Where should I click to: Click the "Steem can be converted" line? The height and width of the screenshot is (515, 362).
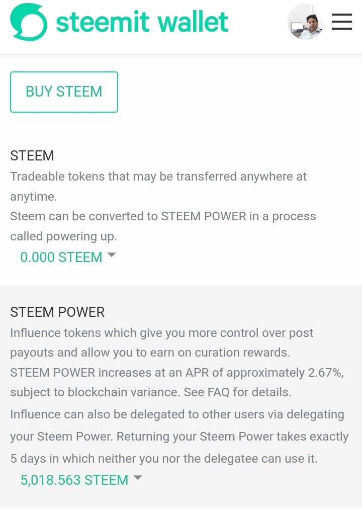163,216
